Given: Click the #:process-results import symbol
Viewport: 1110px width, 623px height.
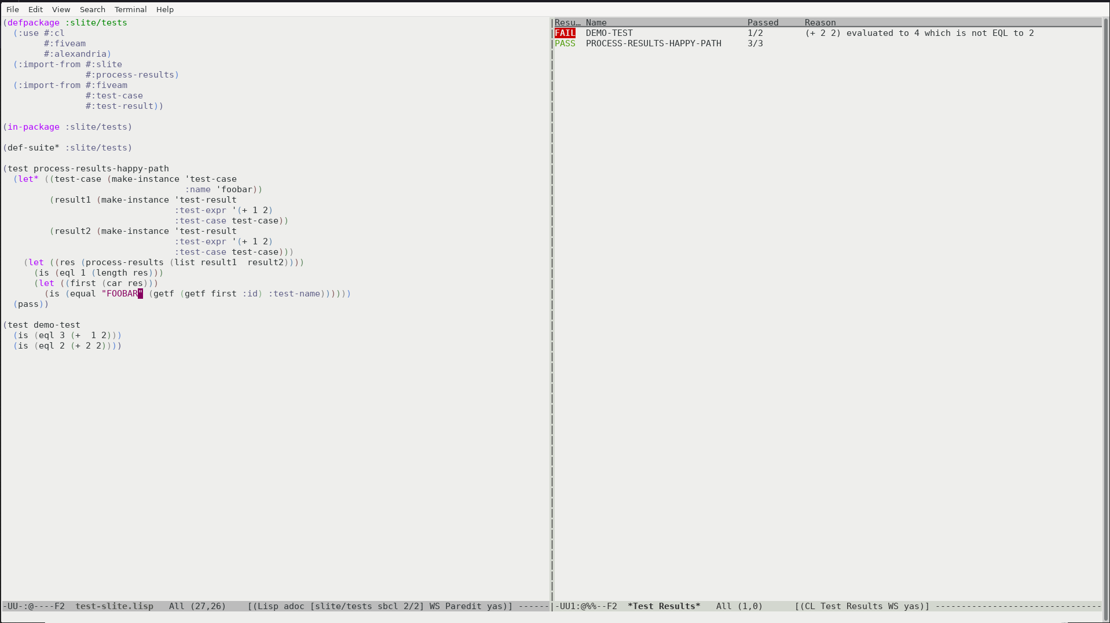Looking at the screenshot, I should coord(130,75).
